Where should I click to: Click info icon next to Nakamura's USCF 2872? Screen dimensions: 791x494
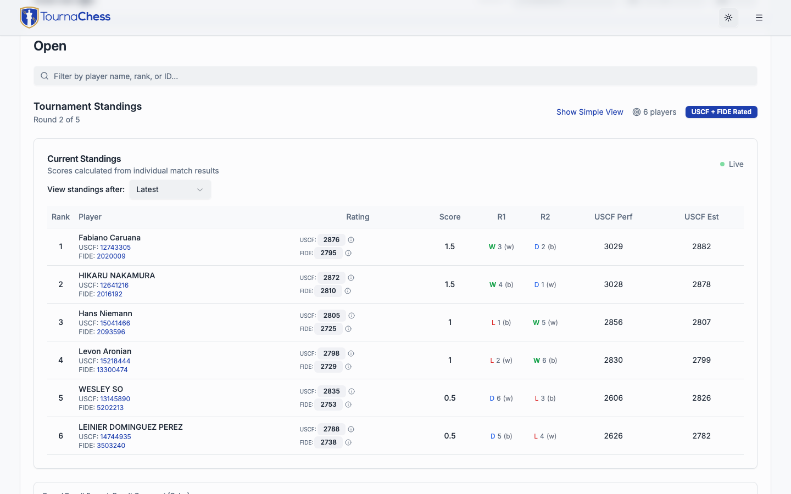tap(351, 278)
